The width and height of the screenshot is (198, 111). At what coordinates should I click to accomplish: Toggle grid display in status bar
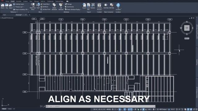coord(113,109)
